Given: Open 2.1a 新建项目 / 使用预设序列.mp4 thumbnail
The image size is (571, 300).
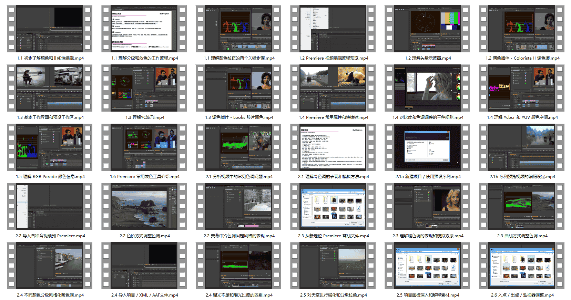Looking at the screenshot, I should 427,147.
